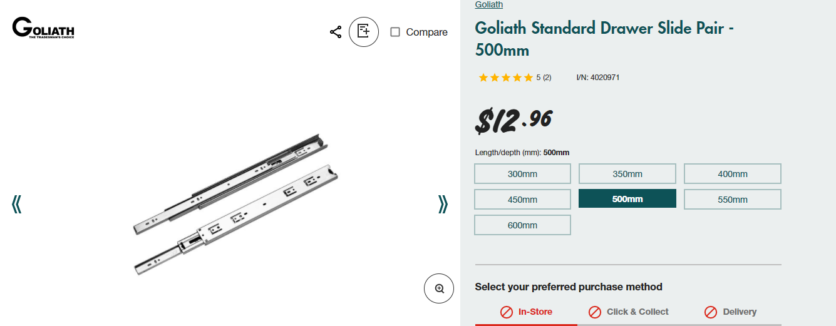Select the 350mm length option
The image size is (836, 326).
tap(627, 174)
